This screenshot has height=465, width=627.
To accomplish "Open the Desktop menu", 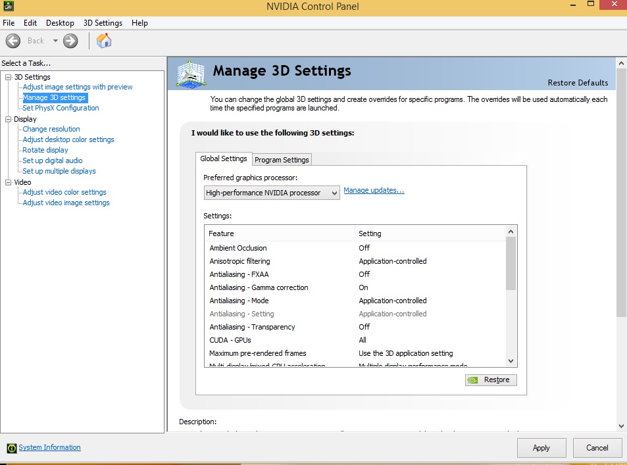I will click(60, 23).
